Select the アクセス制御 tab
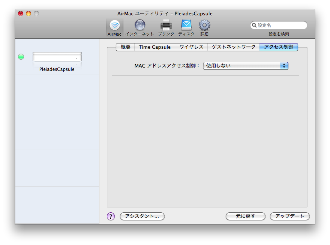The height and width of the screenshot is (245, 330). tap(279, 47)
